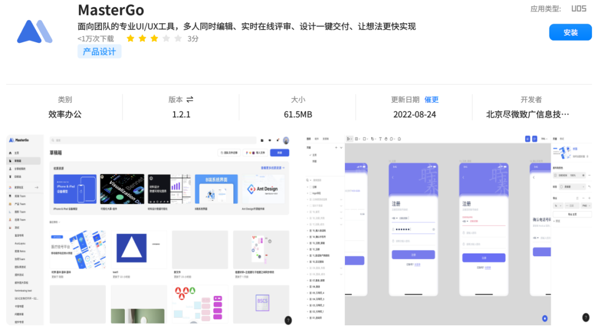Viewport: 601px width, 332px height.
Task: Click the 催更 link beside 更新日期
Action: point(431,100)
